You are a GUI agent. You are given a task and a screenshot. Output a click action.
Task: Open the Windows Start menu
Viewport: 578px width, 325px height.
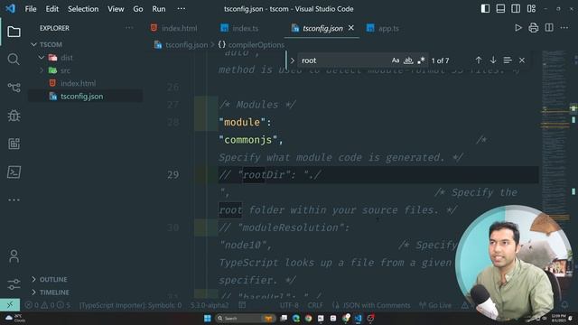tap(208, 318)
